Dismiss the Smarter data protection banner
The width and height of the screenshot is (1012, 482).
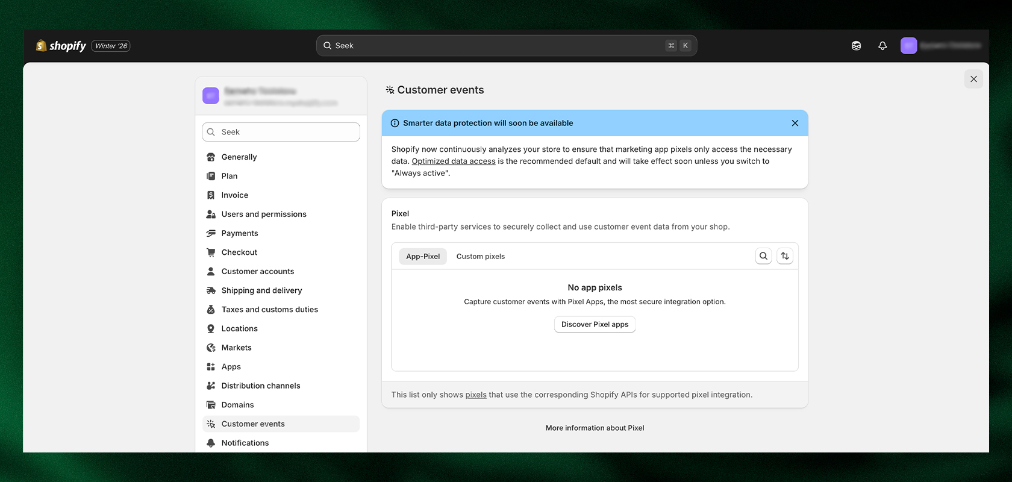[795, 123]
